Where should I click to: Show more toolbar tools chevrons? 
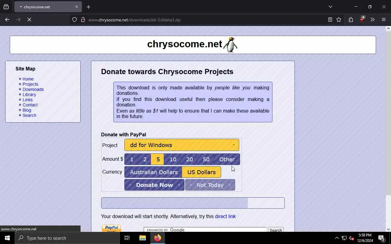tap(372, 20)
